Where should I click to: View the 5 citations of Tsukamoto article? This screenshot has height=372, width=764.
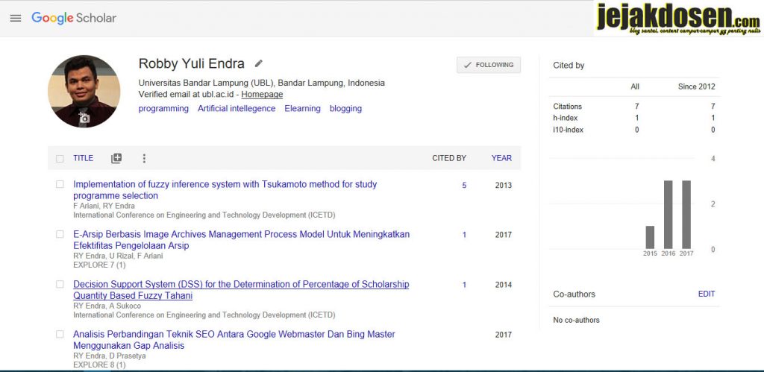point(464,186)
